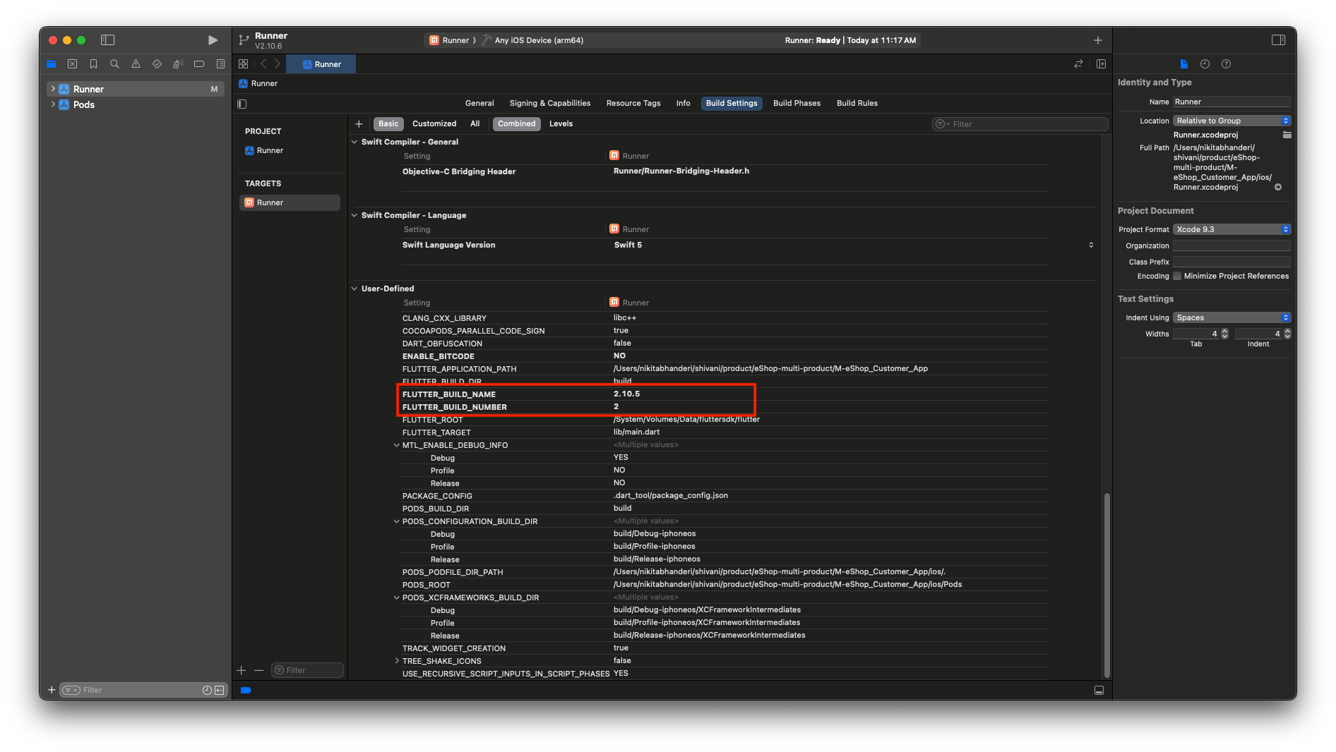Collapse PODS_XCFRAMEWORKS_BUILD_DIR setting
1336x752 pixels.
tap(397, 598)
